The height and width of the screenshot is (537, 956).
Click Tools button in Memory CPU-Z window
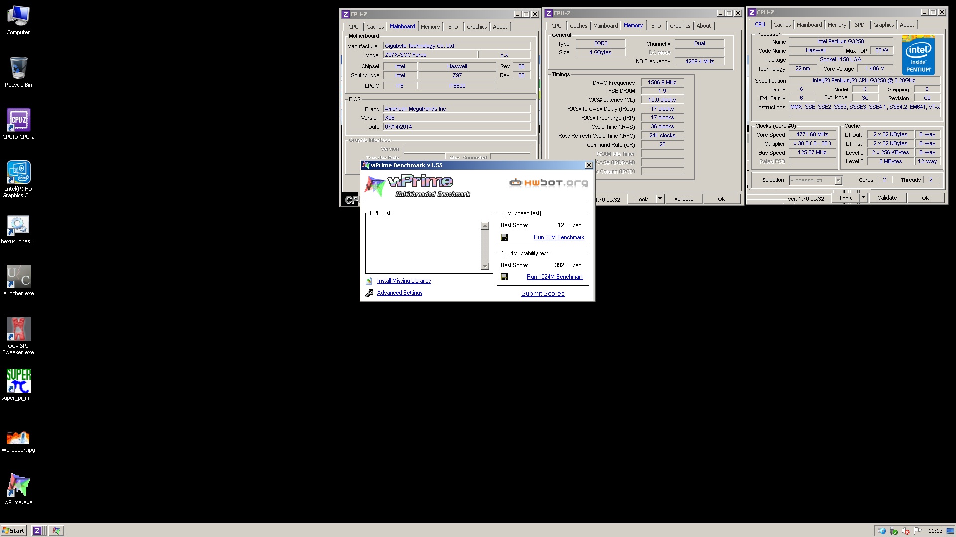[x=642, y=199]
